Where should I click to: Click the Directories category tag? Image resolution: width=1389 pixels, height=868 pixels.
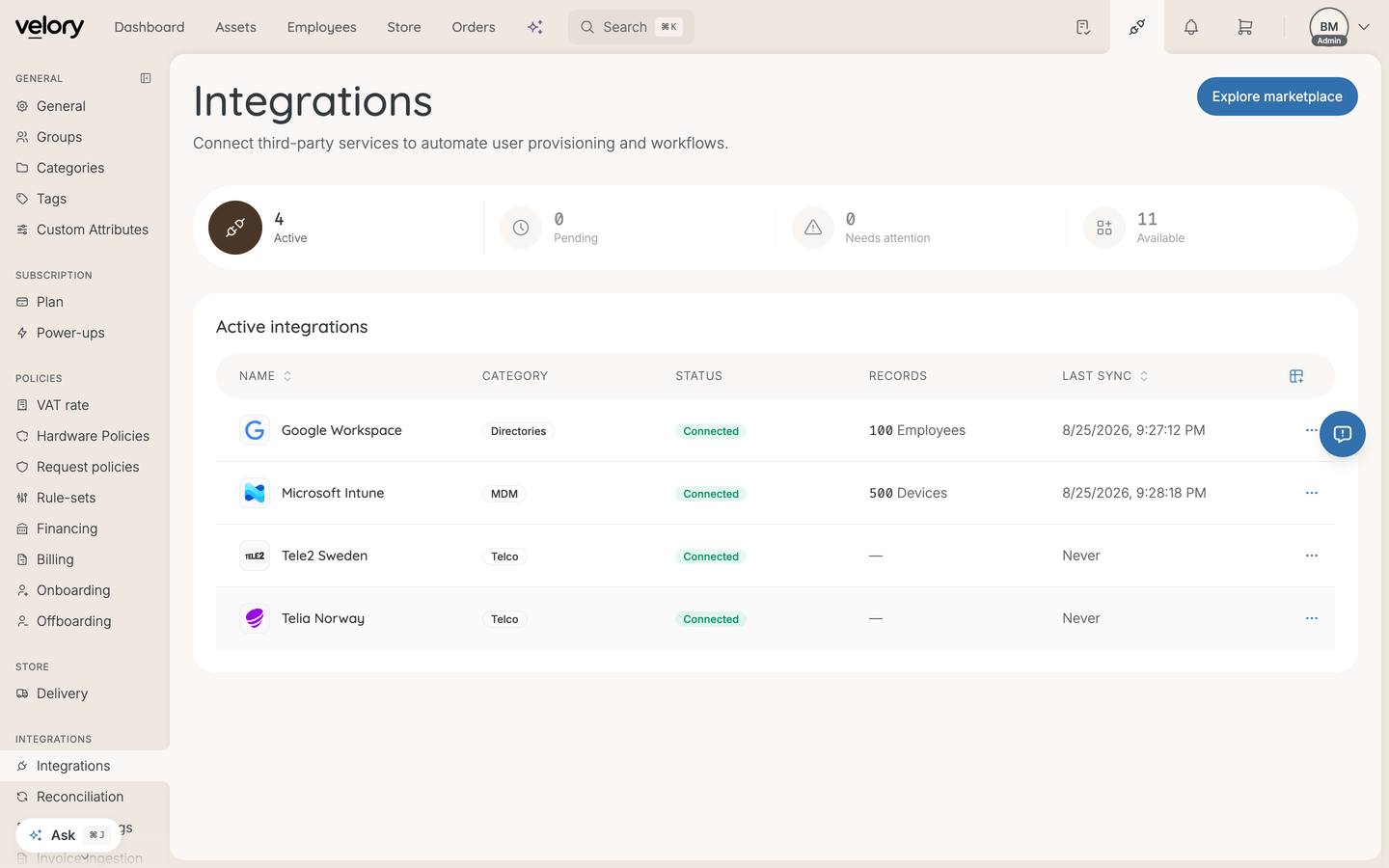pos(518,431)
